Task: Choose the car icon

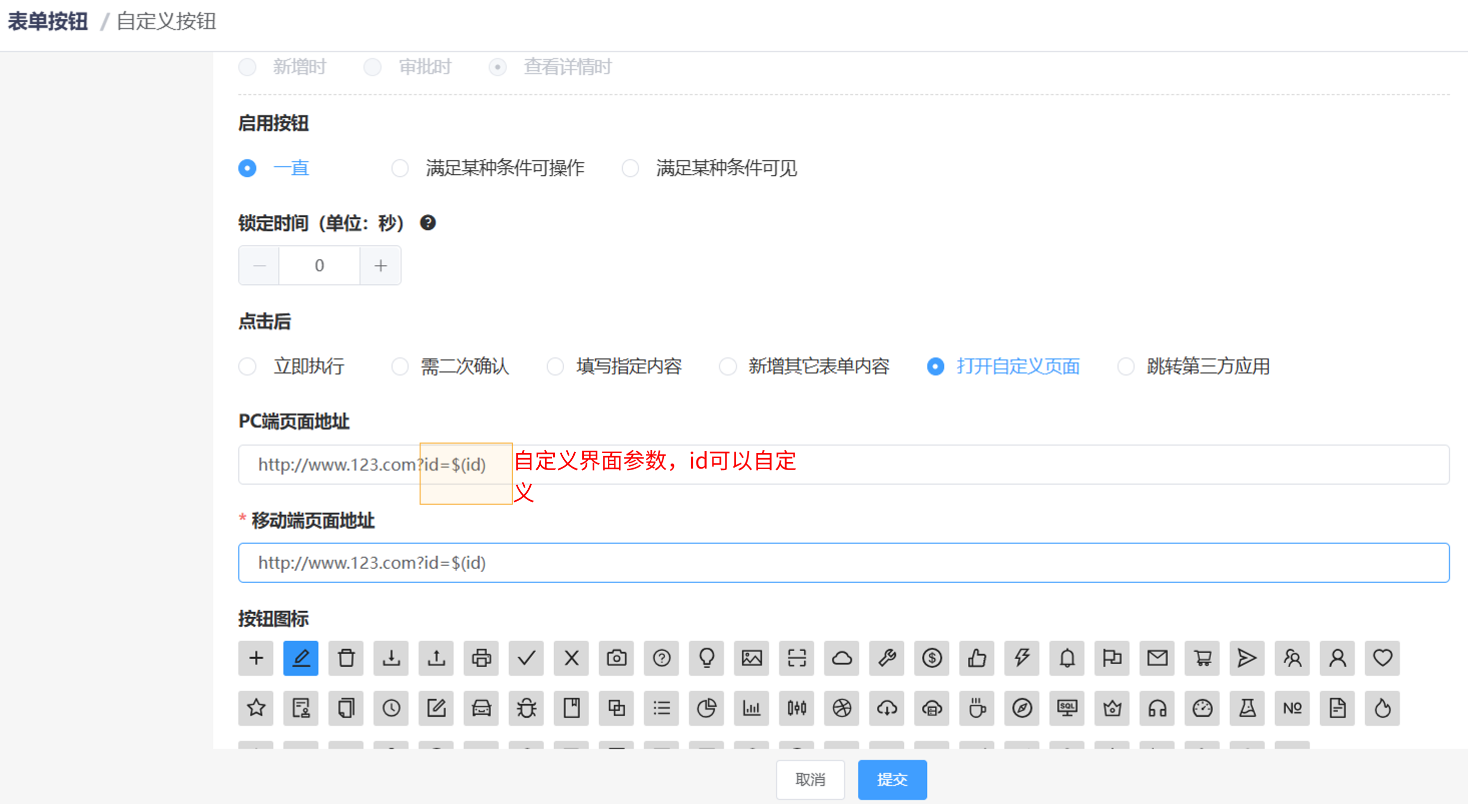Action: tap(481, 708)
